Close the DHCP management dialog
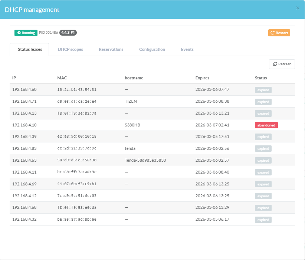The image size is (305, 260). [298, 8]
